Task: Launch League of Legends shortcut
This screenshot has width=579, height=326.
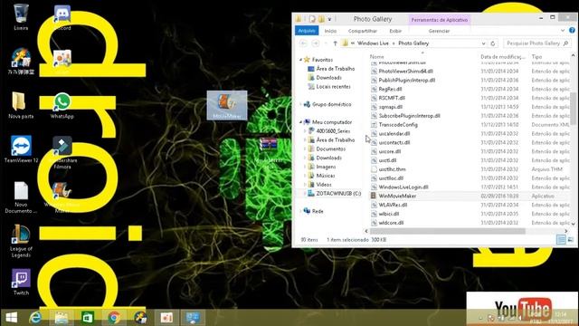Action: pos(21,241)
